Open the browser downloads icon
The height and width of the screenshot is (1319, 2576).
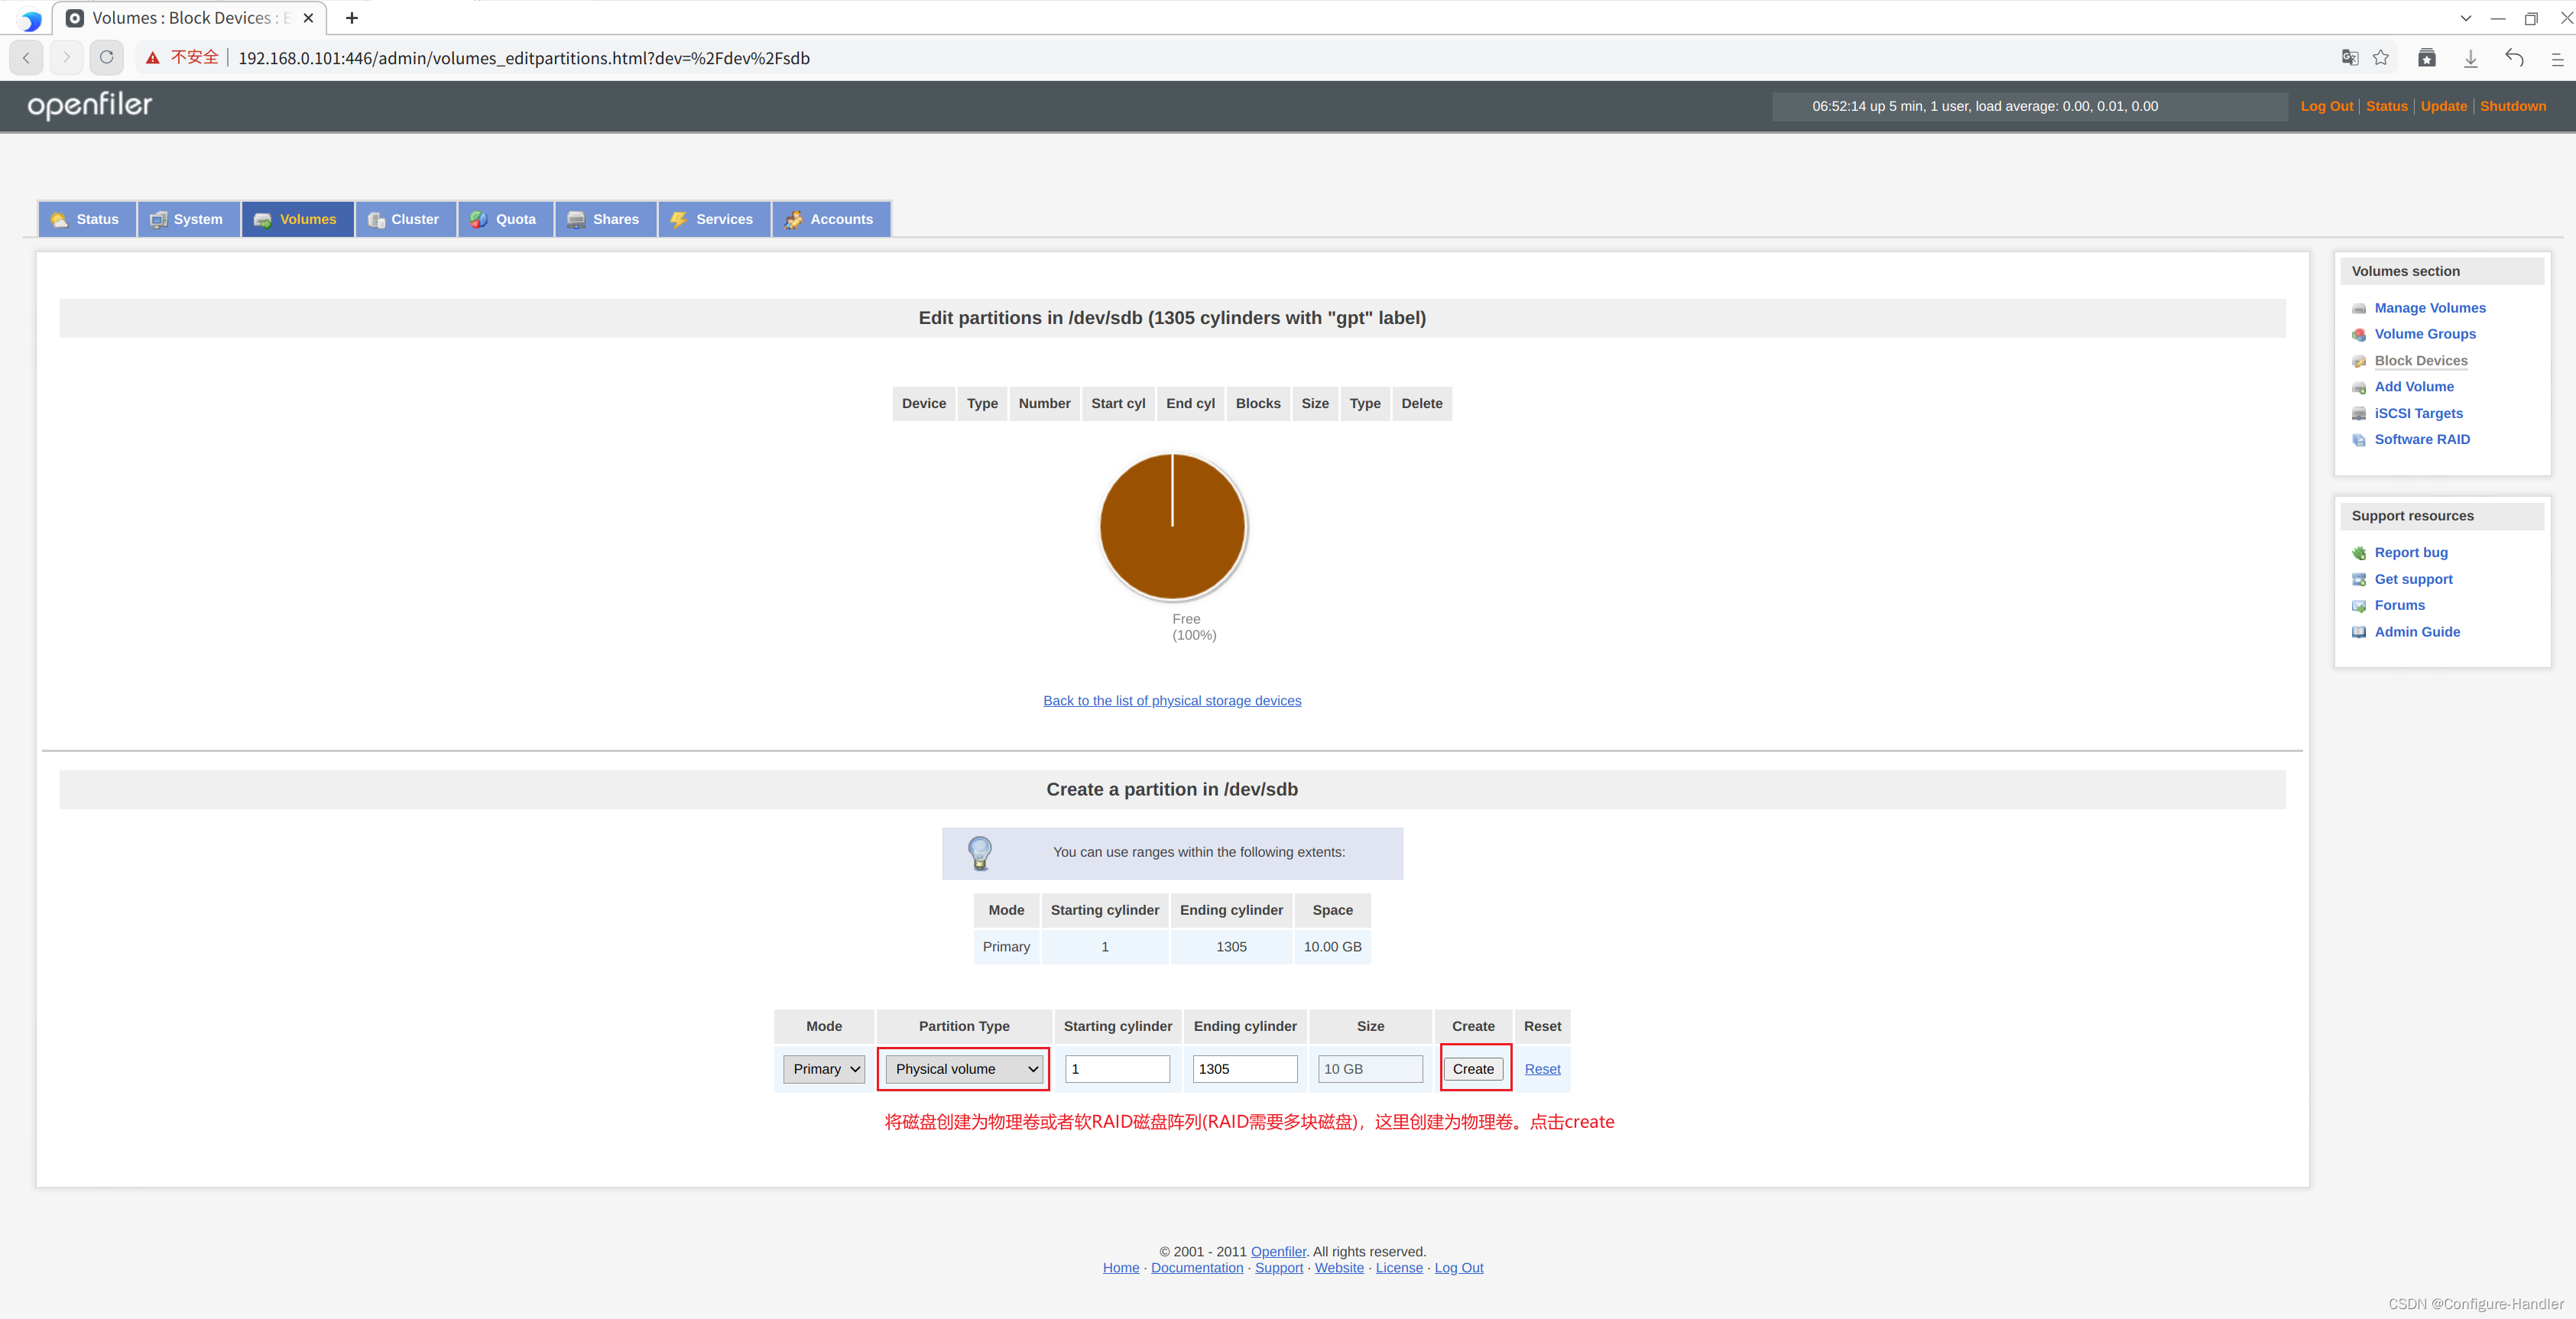(2471, 57)
